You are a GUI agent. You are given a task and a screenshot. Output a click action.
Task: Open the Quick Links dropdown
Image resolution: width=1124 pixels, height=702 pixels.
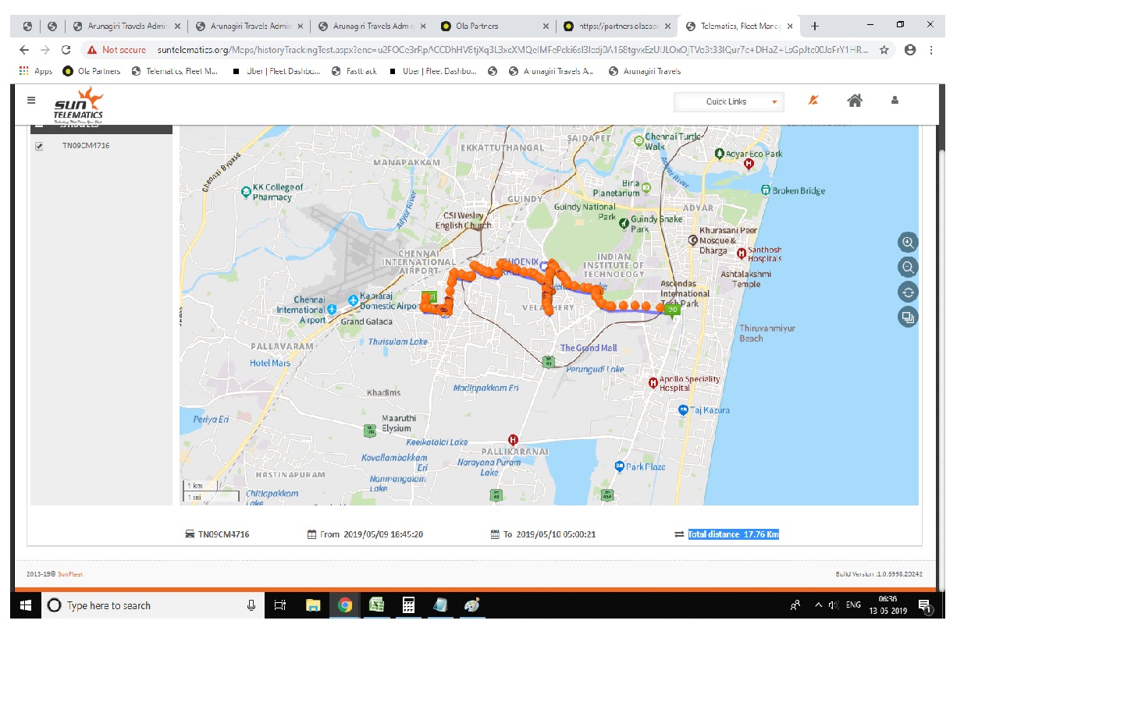(729, 102)
